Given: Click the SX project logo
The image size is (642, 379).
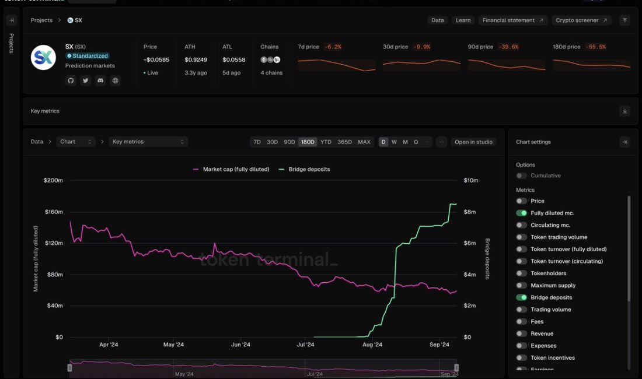Looking at the screenshot, I should 43,58.
